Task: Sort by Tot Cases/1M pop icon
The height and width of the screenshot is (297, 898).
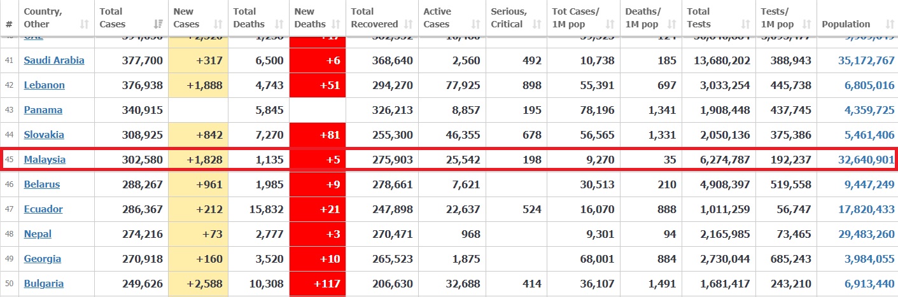Action: 610,25
